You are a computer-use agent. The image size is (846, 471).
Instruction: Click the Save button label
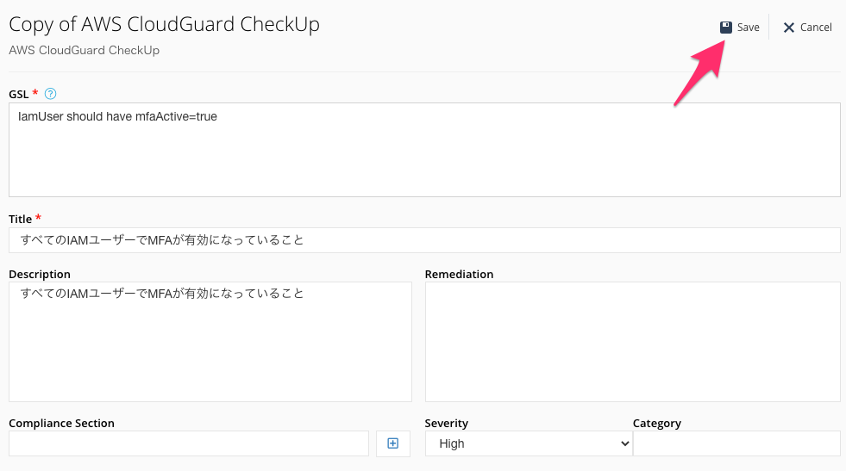[x=748, y=28]
